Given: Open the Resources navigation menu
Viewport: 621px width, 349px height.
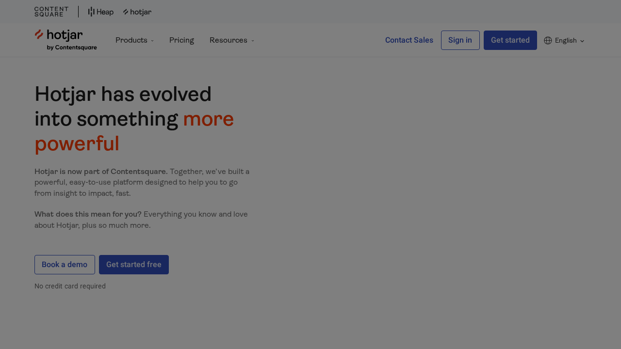Looking at the screenshot, I should [228, 40].
